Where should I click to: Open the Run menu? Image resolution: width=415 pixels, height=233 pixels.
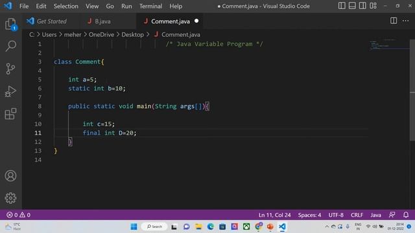tap(126, 6)
